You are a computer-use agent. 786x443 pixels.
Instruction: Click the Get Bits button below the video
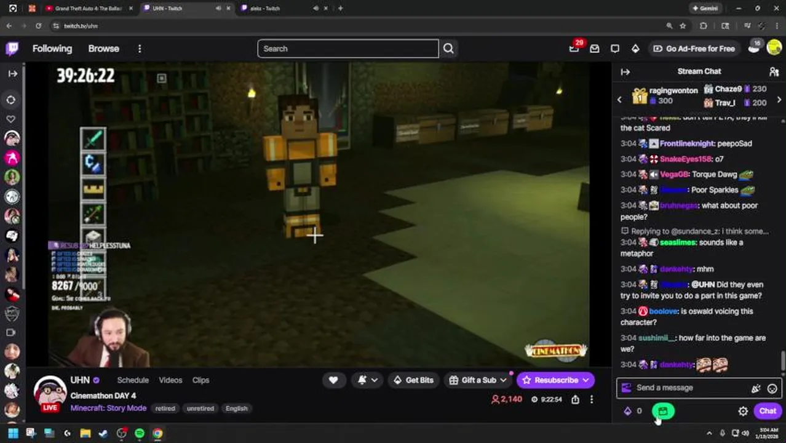point(413,380)
